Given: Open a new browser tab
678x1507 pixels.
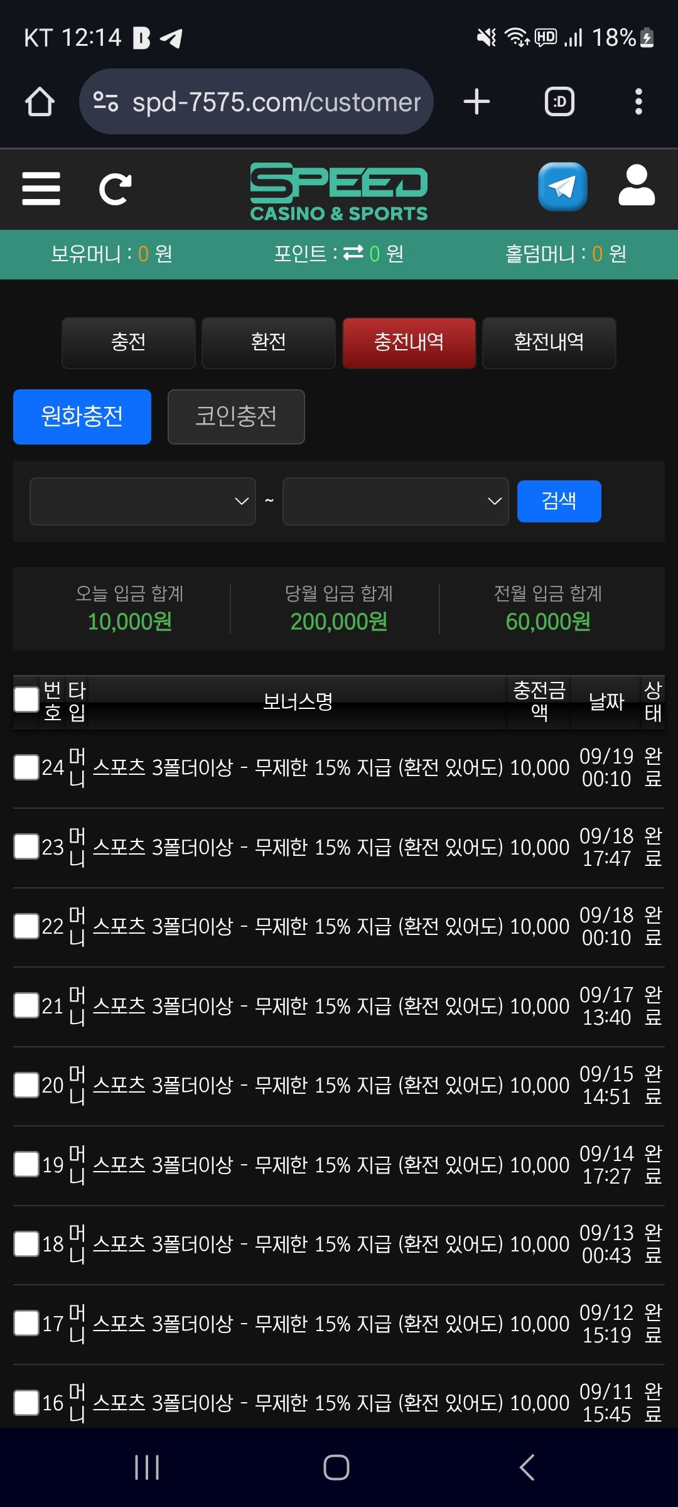Looking at the screenshot, I should [x=476, y=102].
